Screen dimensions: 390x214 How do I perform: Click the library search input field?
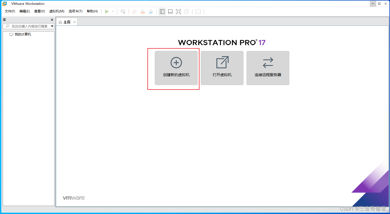coord(29,26)
